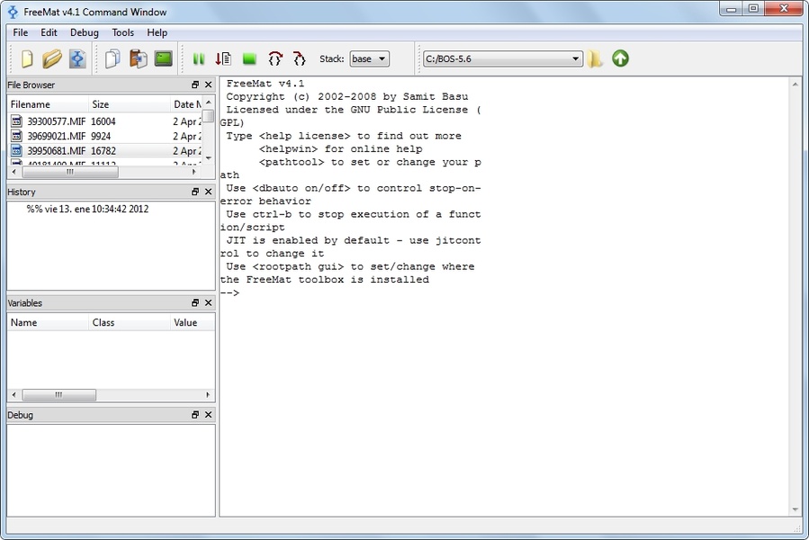Click the green Stop square icon
Screen dimensions: 809x540
[x=249, y=58]
